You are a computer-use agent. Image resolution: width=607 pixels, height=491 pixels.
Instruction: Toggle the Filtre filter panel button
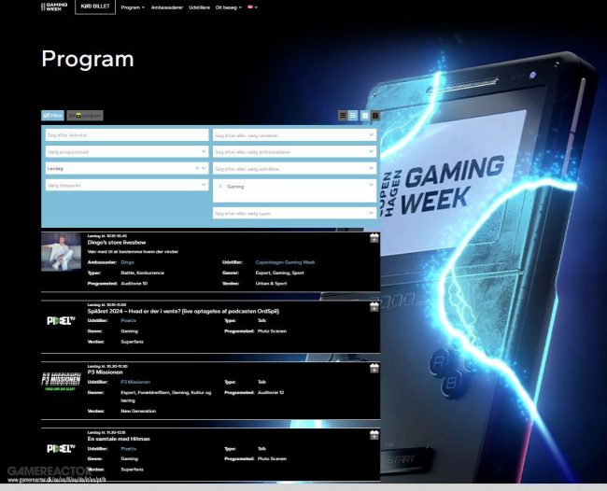point(52,116)
